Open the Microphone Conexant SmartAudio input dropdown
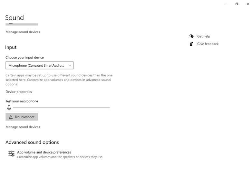251x176 pixels. (39, 65)
